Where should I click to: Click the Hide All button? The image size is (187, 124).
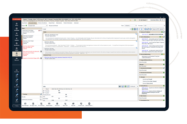161,29
